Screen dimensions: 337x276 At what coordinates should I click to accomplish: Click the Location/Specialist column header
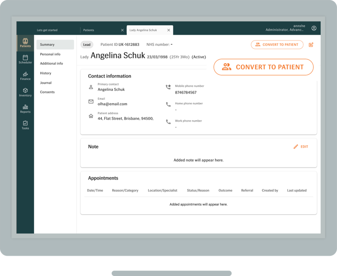[x=163, y=191]
